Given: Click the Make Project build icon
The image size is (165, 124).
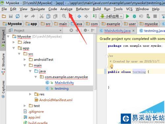Looking at the screenshot, I should click(x=95, y=16).
